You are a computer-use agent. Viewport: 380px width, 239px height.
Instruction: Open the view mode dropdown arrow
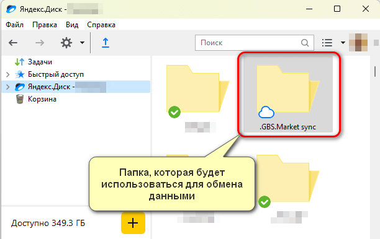point(343,43)
